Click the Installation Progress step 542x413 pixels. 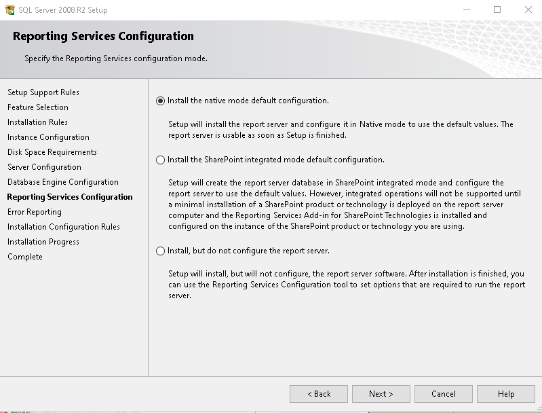point(43,242)
